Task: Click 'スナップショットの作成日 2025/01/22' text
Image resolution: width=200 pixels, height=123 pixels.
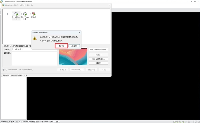Action: click(17, 46)
